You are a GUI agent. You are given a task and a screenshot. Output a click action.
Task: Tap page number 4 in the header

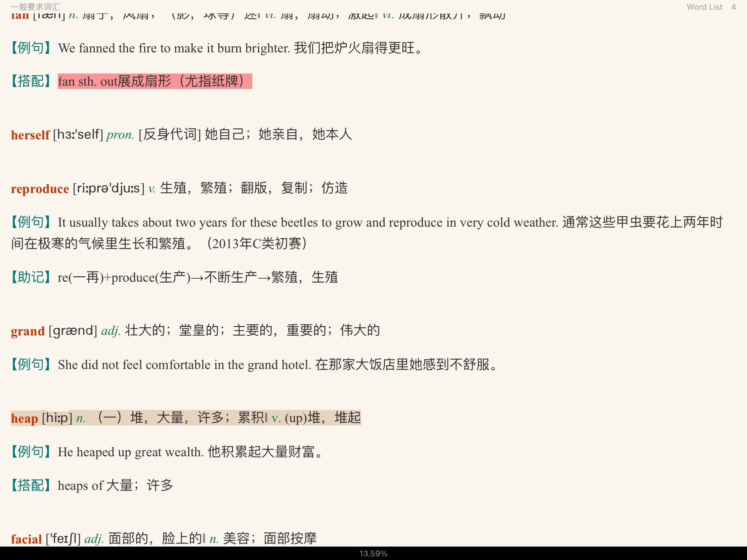click(x=733, y=7)
